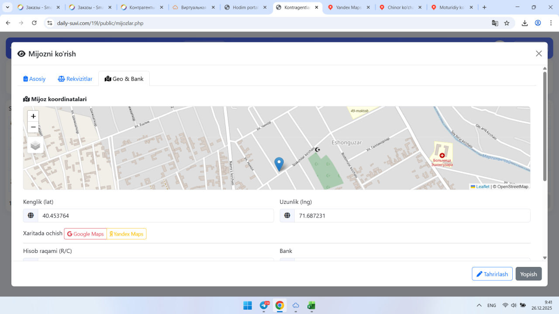Zoom out on the map
The width and height of the screenshot is (559, 314).
(x=33, y=127)
